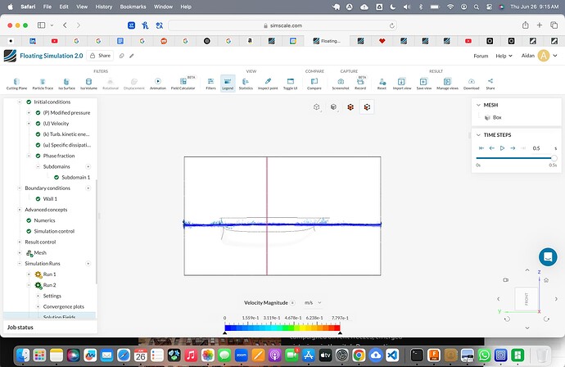Capture a Screenshot of the viewer
565x367 pixels.
point(341,84)
